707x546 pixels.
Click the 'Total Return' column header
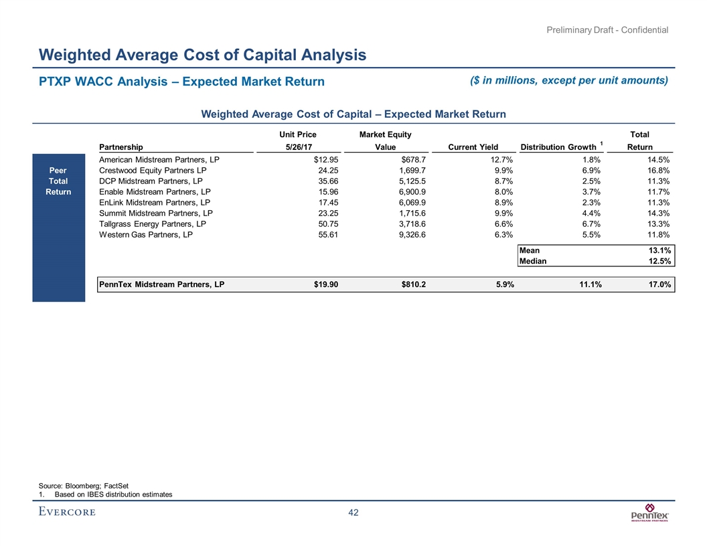tap(640, 141)
